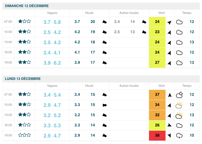Image resolution: width=202 pixels, height=144 pixels.
Task: Click the Monday 07:00 cloudy night icon
Action: tap(179, 95)
